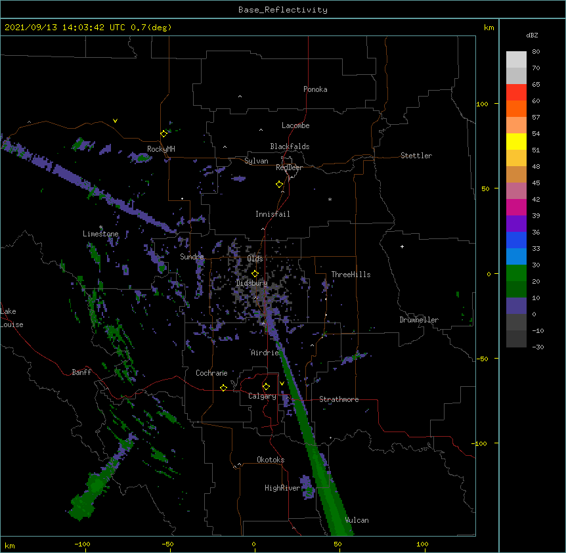Click the km unit label at bottom left
Screen dimensions: 566x553
pos(10,546)
